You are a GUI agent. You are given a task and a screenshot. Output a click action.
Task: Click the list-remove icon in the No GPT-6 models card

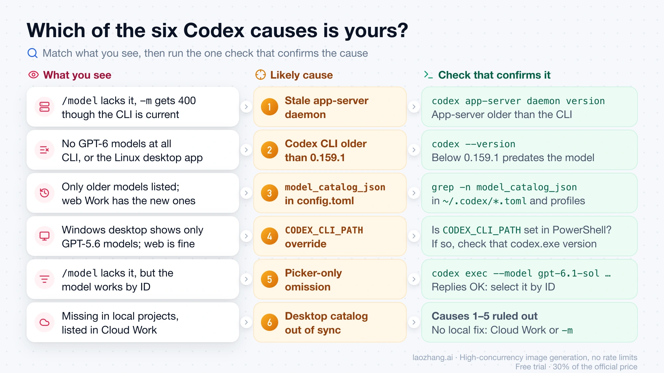pos(44,150)
